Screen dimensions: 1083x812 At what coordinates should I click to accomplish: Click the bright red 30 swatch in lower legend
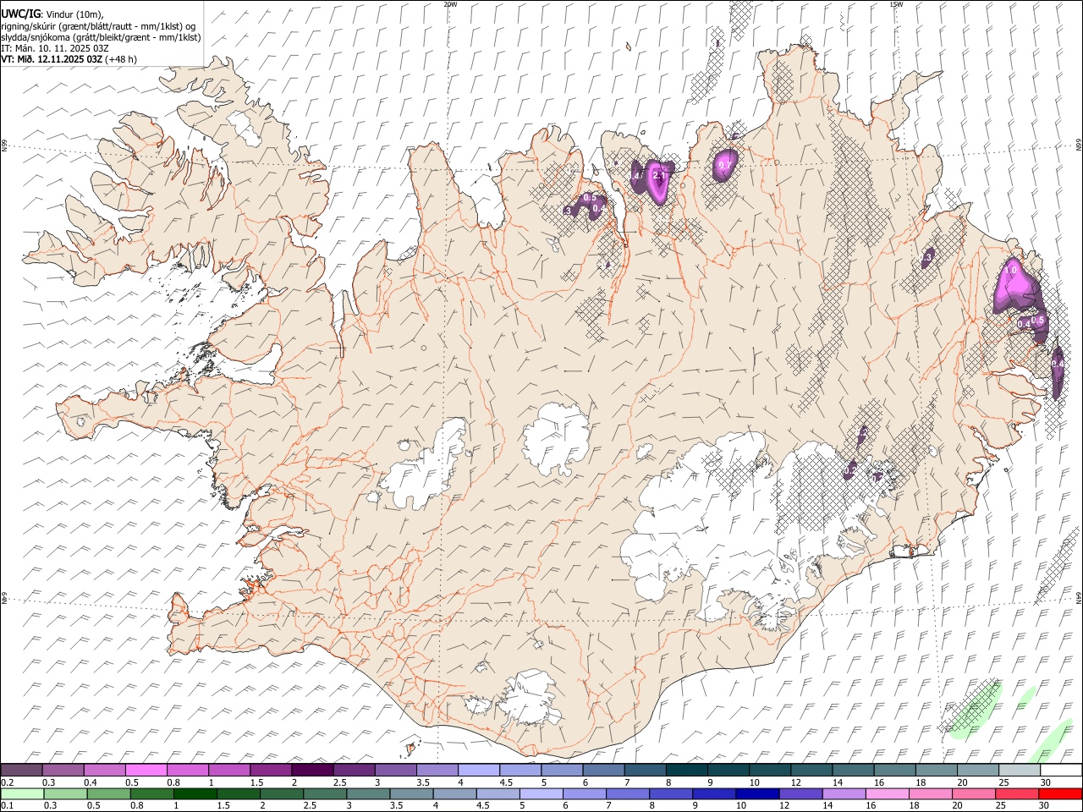click(x=1060, y=793)
